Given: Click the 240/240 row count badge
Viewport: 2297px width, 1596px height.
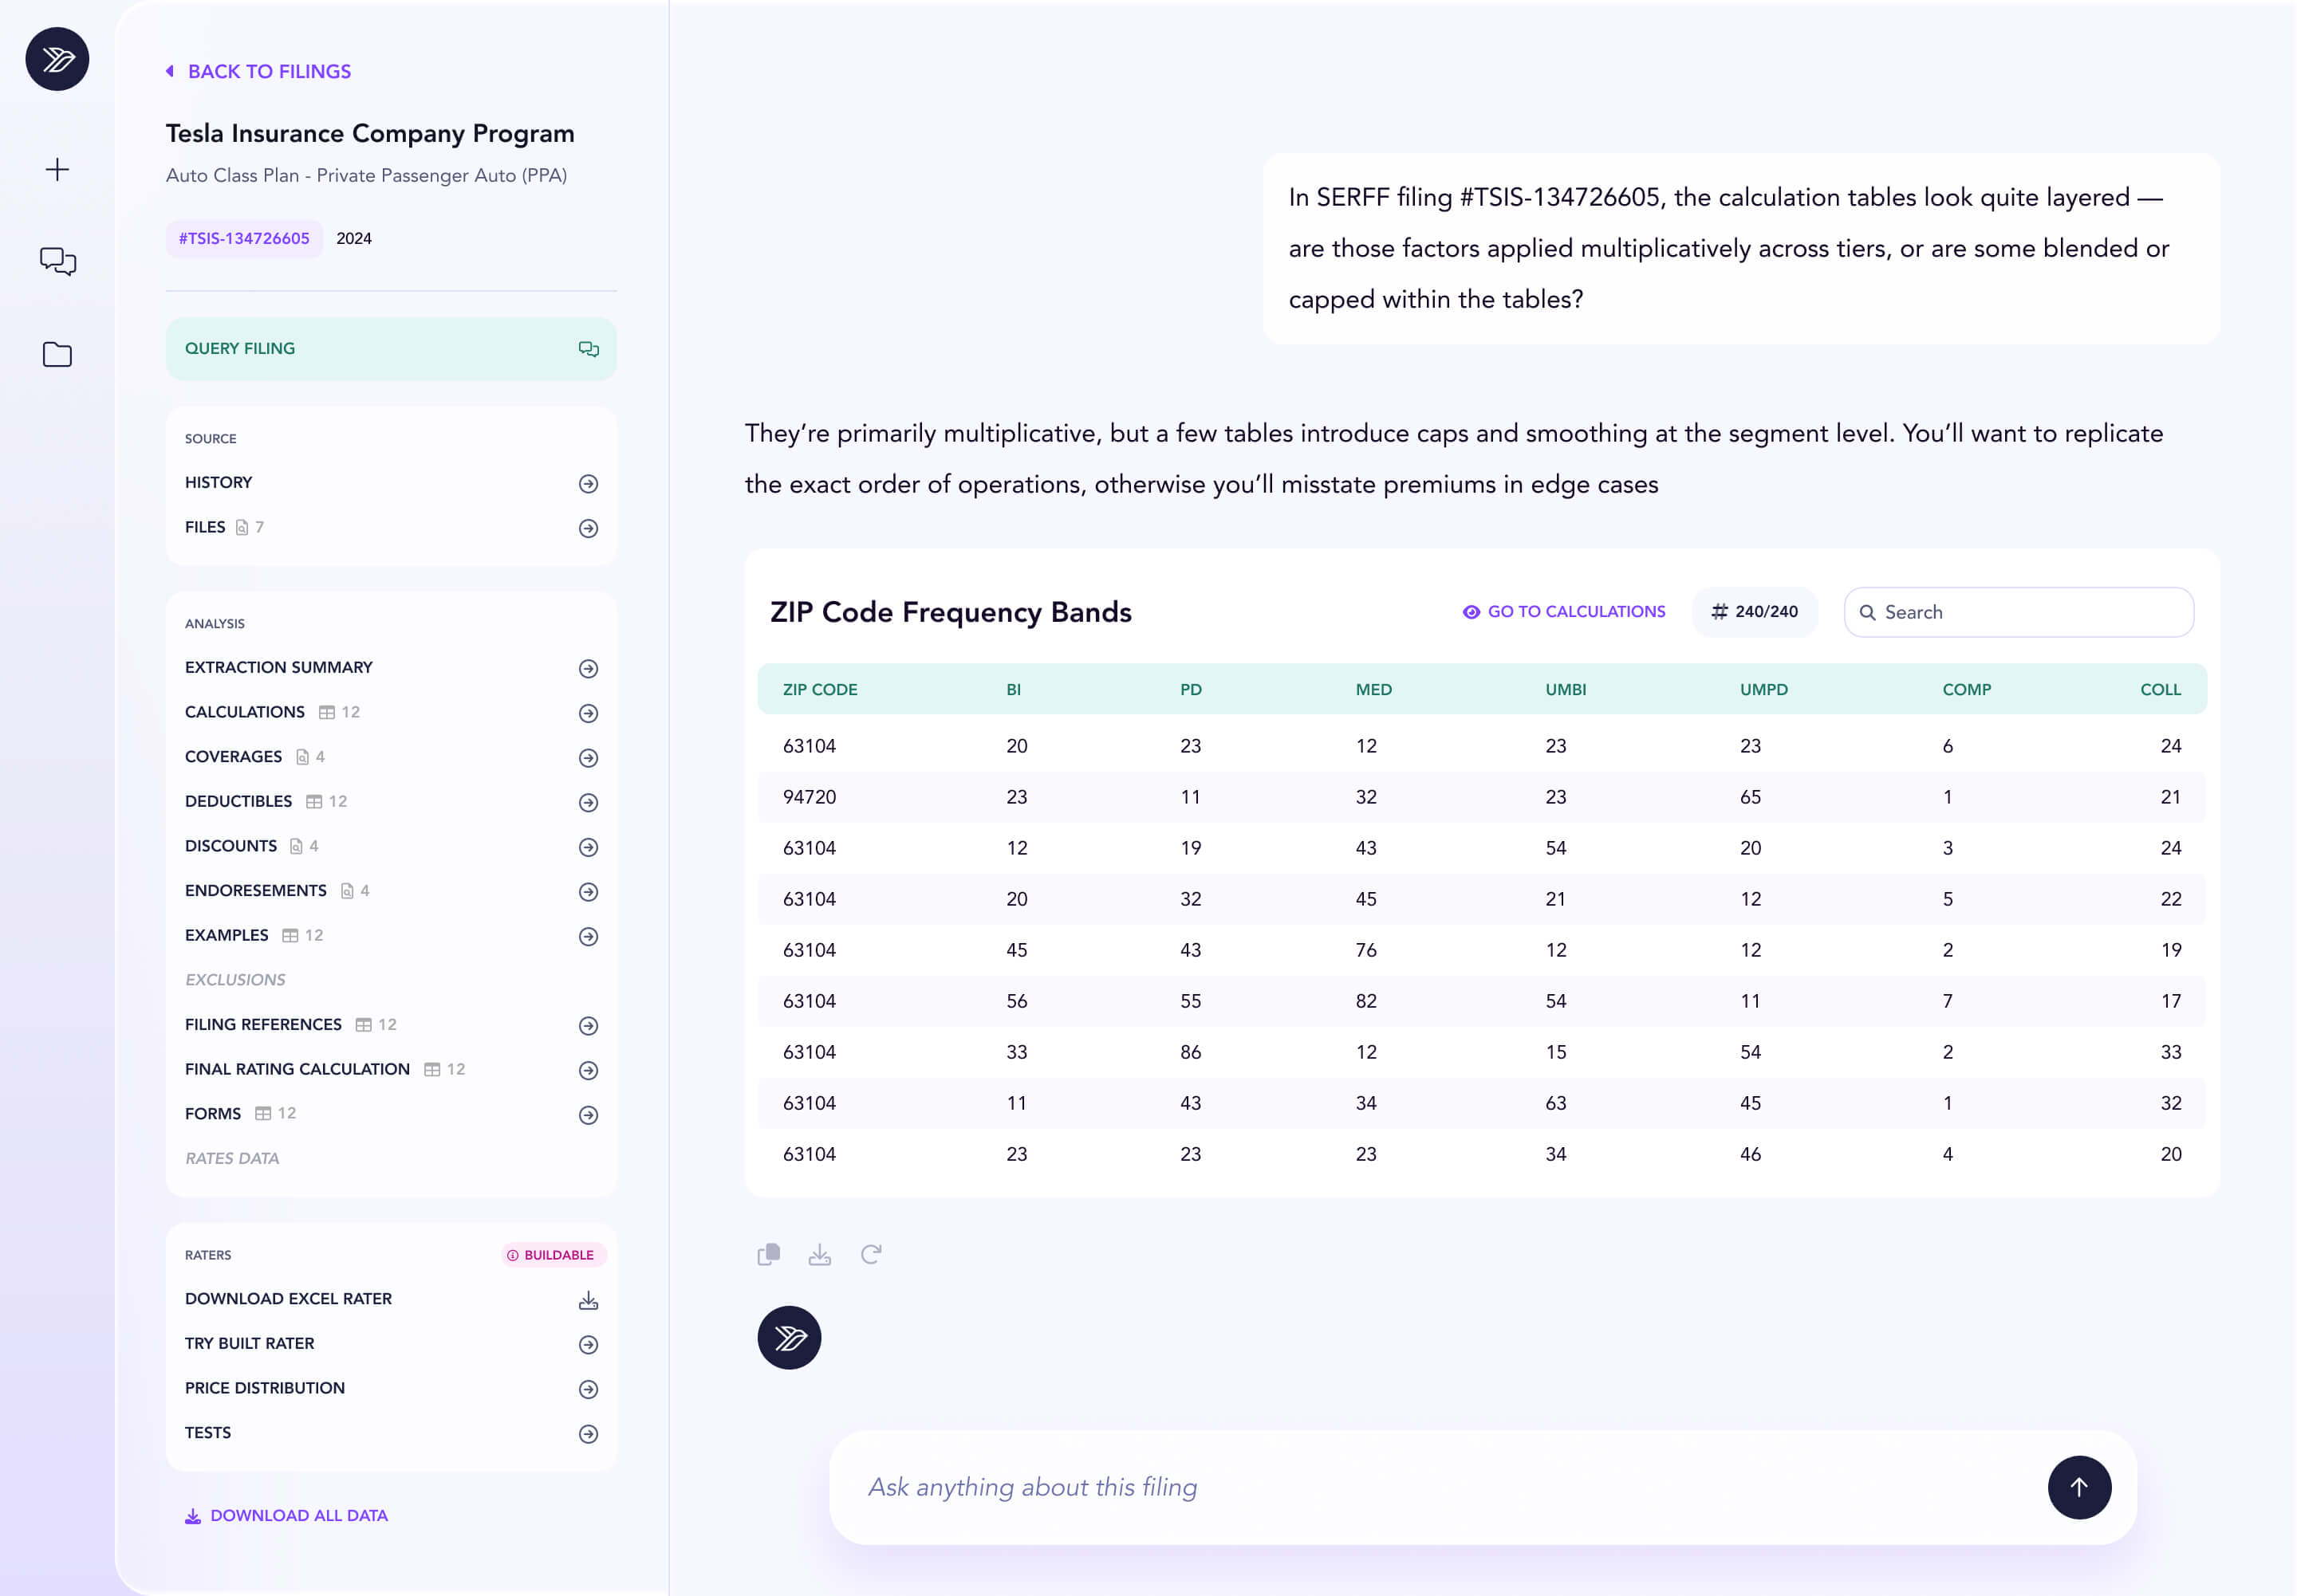Looking at the screenshot, I should coord(1754,611).
